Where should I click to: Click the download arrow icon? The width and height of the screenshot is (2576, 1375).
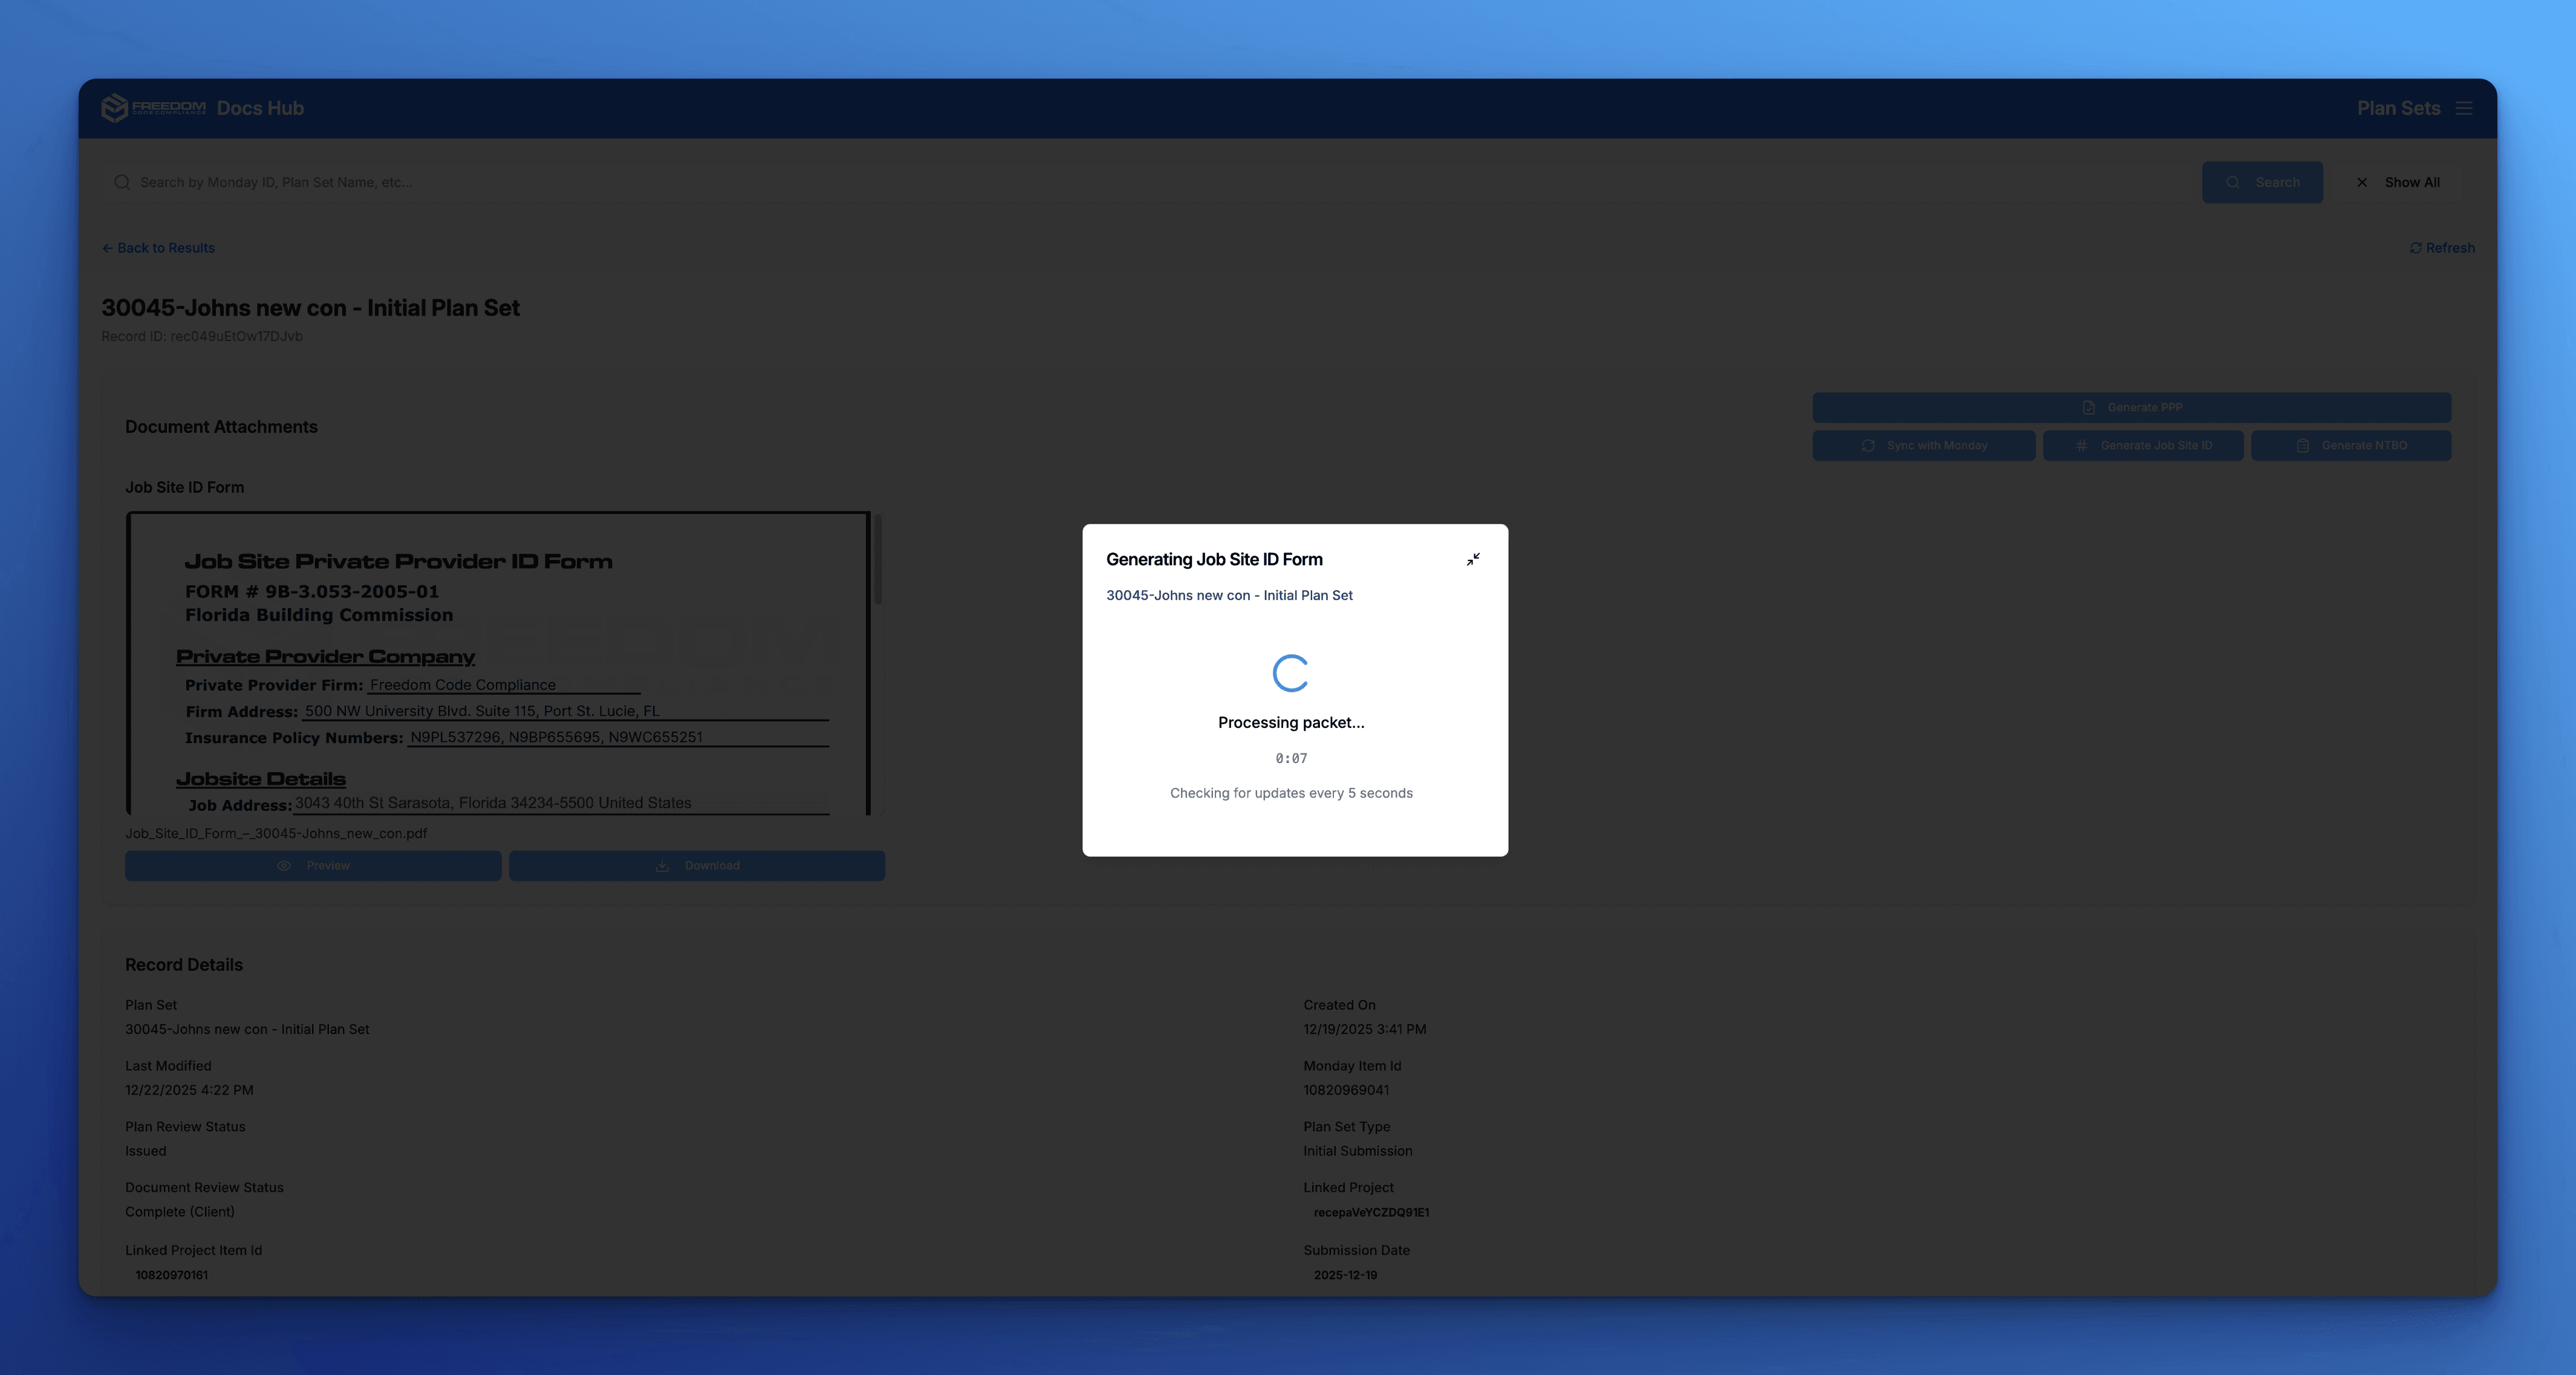coord(662,866)
